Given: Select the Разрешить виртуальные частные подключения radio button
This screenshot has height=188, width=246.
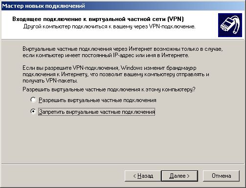Looking at the screenshot, I should pyautogui.click(x=33, y=100).
